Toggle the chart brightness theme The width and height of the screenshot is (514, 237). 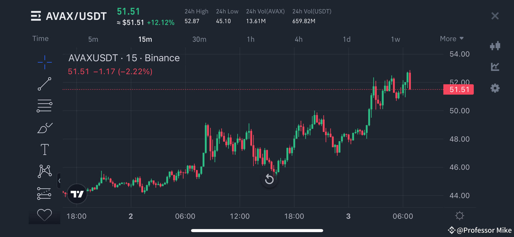(460, 216)
